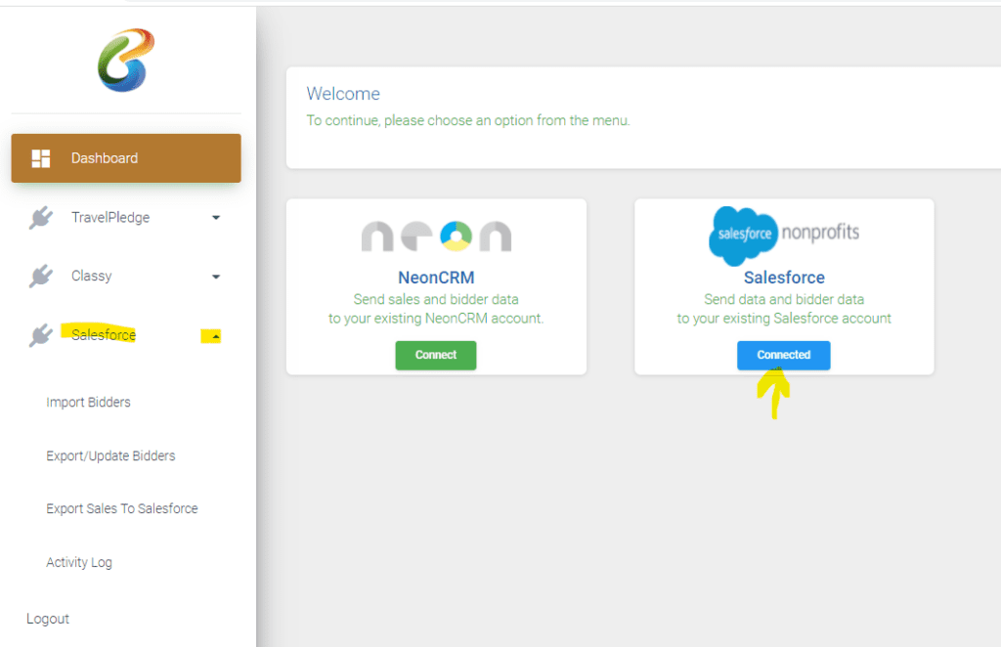This screenshot has width=1001, height=647.
Task: Collapse the Salesforce menu arrow
Action: click(x=216, y=336)
